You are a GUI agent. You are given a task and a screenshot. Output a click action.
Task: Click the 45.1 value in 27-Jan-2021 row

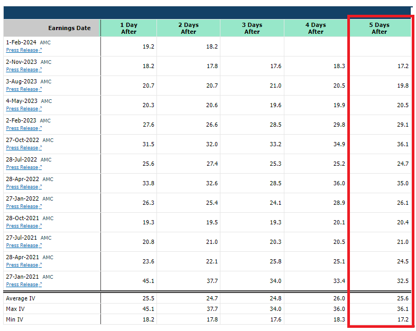coord(149,281)
